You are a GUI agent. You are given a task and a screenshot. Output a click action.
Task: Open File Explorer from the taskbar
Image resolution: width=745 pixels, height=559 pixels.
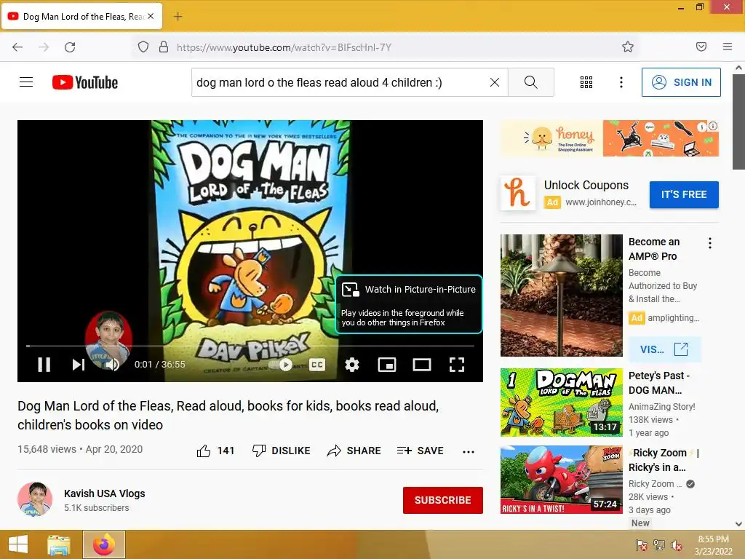point(59,544)
